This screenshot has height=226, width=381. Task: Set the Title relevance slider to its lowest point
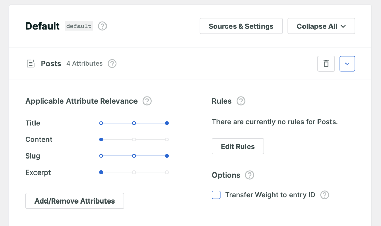(x=101, y=123)
